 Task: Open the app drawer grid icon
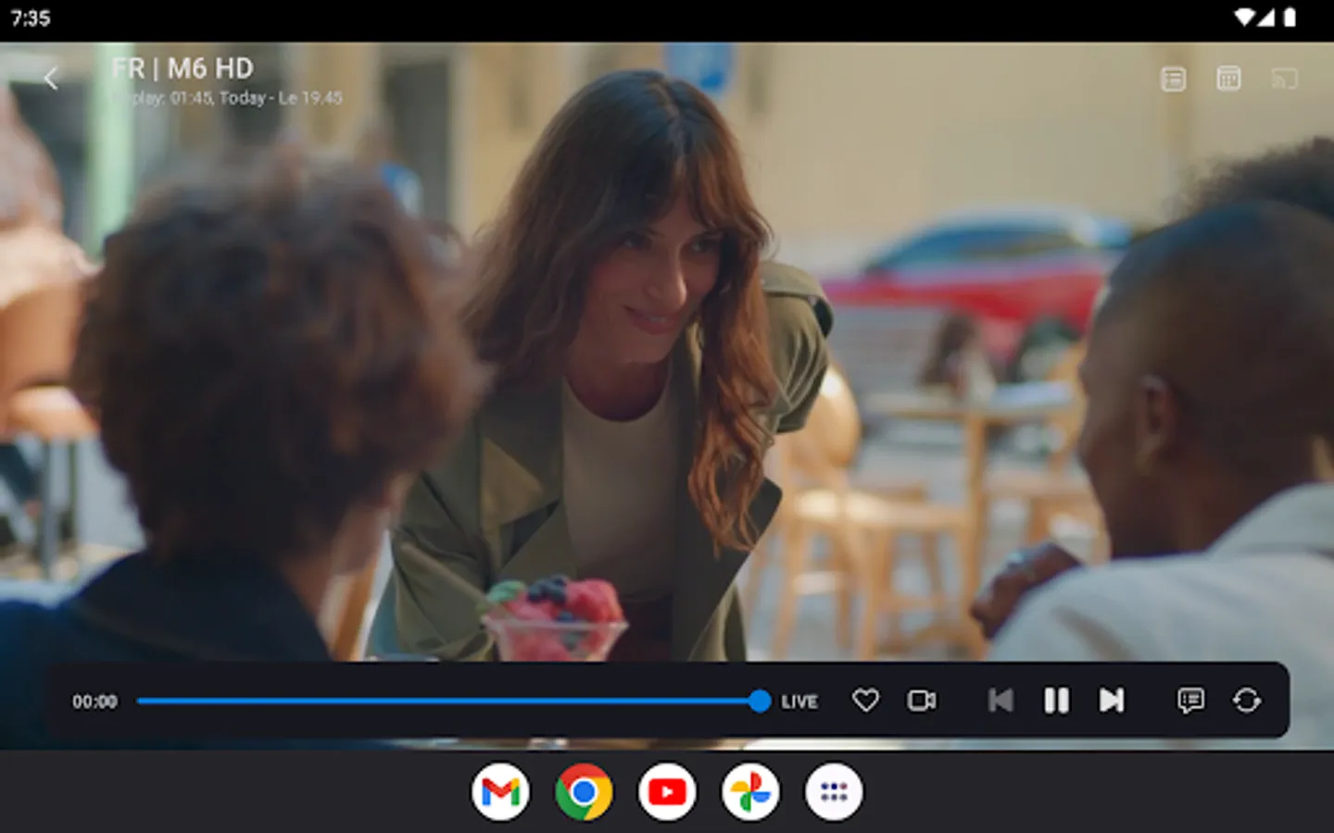[834, 792]
